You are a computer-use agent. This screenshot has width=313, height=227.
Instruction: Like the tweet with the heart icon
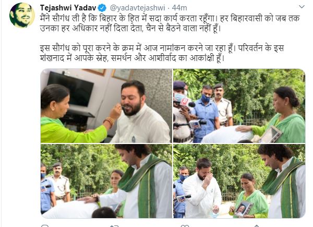185,225
